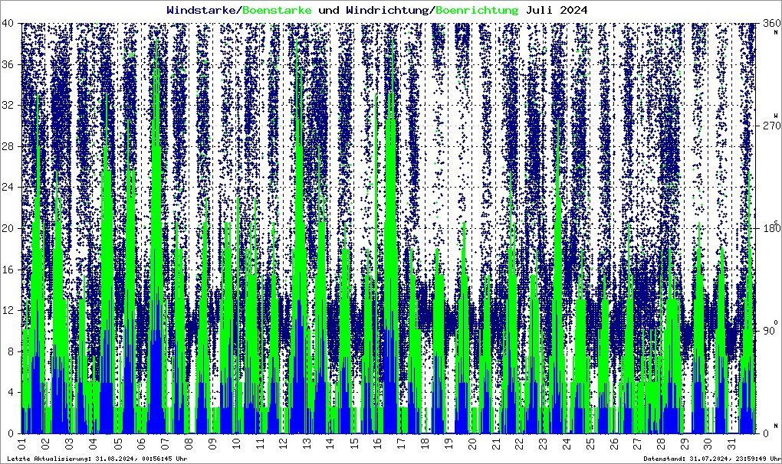Click the blue 'Windstarke' title word
The height and width of the screenshot is (464, 782).
(201, 10)
